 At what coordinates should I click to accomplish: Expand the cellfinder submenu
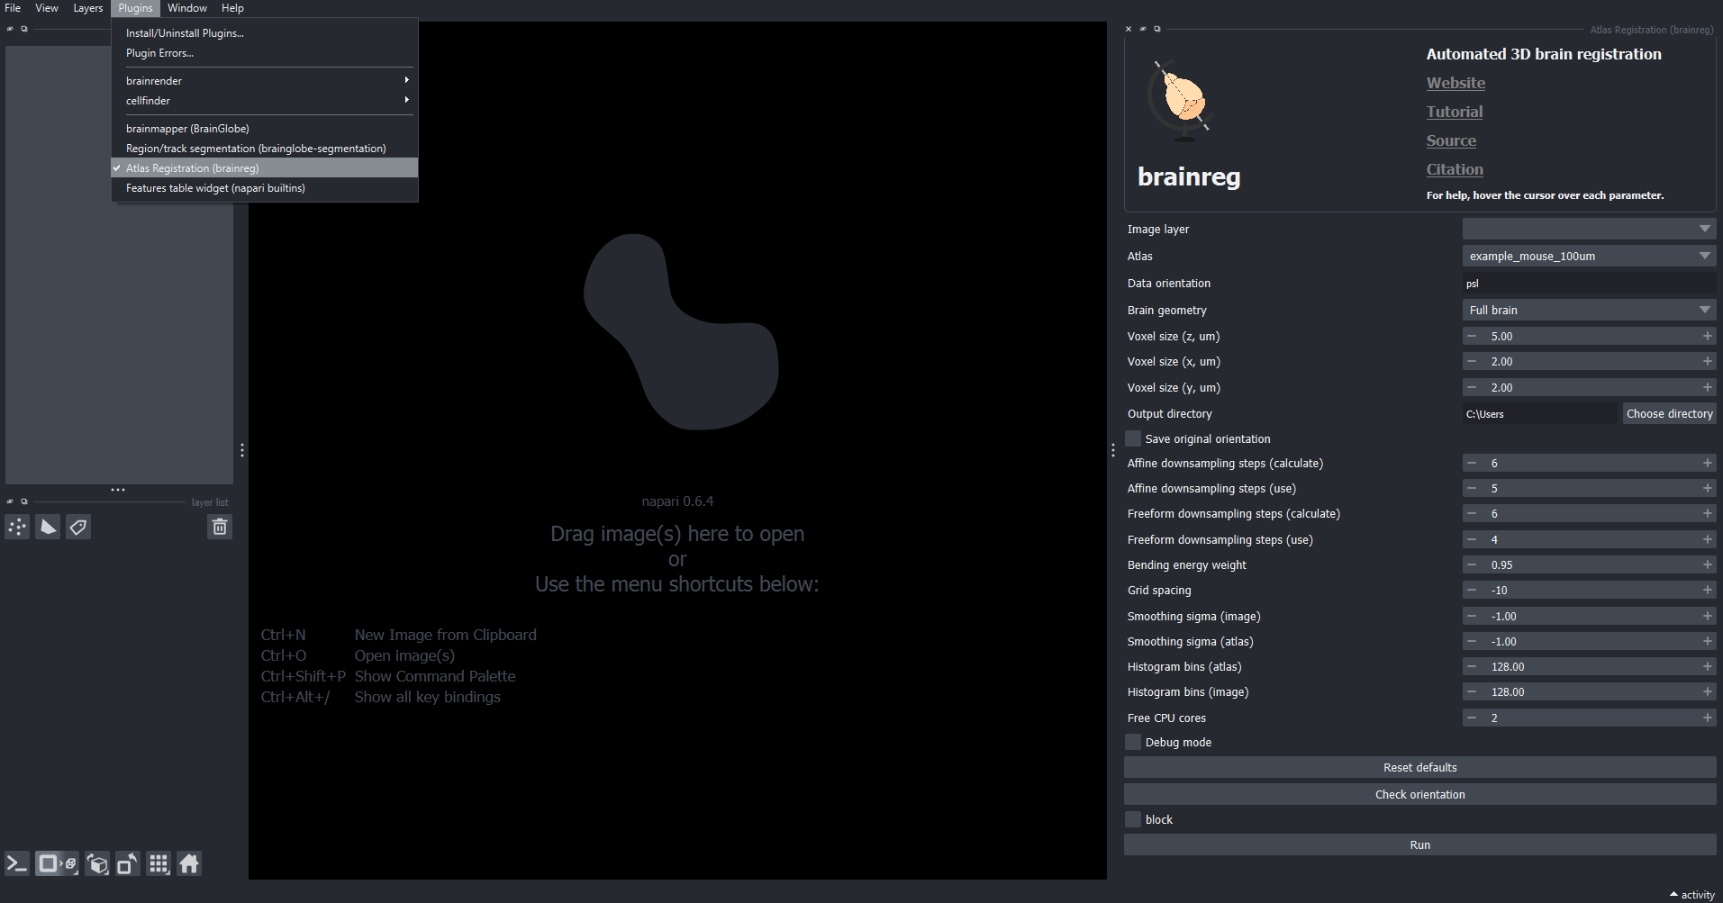coord(265,101)
